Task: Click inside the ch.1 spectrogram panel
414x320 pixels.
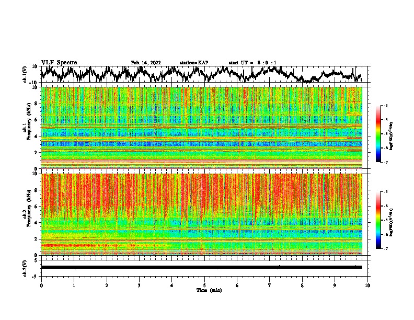Action: [201, 128]
